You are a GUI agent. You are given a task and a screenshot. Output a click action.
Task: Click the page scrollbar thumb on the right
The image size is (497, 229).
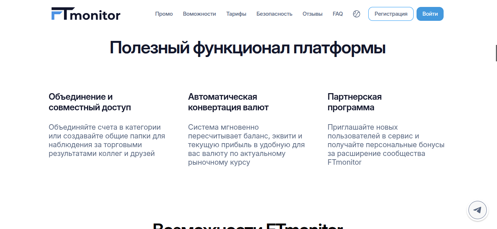coord(496,53)
